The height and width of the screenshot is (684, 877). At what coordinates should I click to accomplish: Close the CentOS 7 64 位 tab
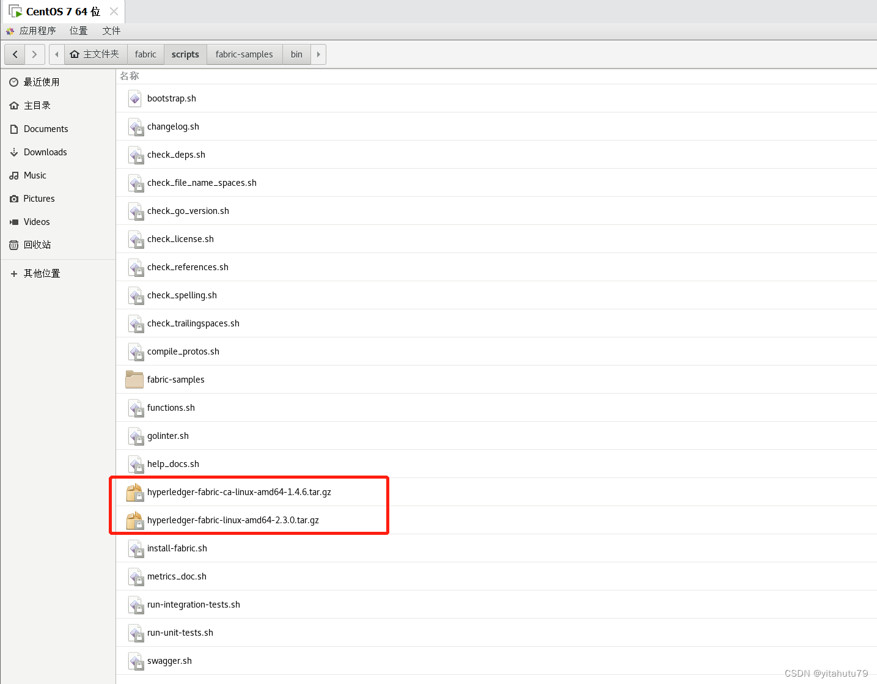click(x=114, y=12)
